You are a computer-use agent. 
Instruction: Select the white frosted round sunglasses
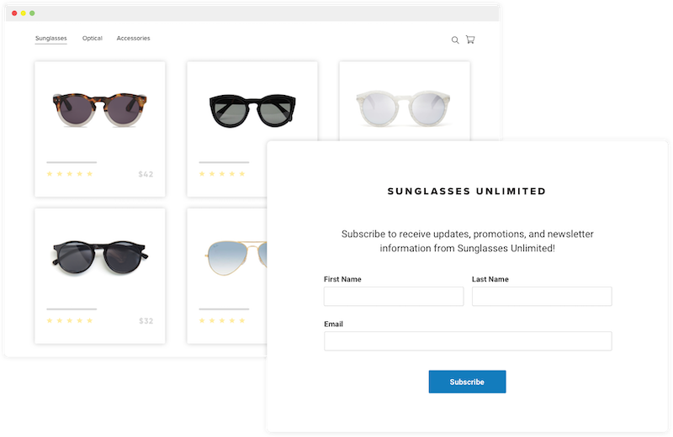404,108
